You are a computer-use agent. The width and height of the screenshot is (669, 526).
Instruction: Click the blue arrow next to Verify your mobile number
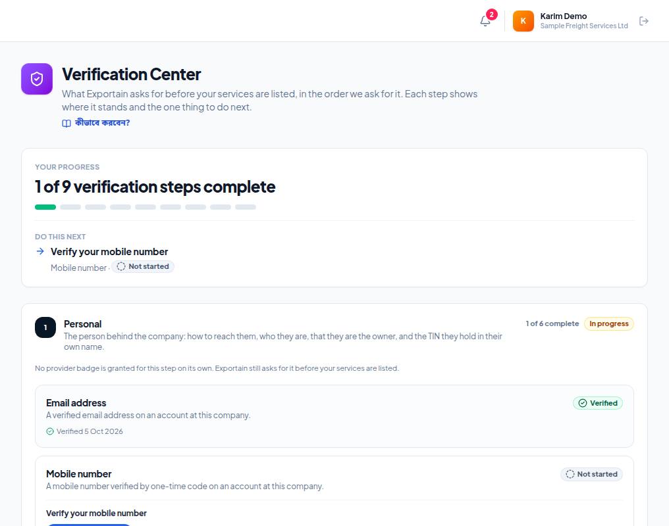40,251
